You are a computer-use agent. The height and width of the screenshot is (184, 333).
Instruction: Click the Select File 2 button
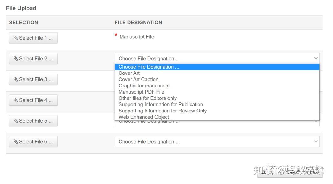(33, 59)
